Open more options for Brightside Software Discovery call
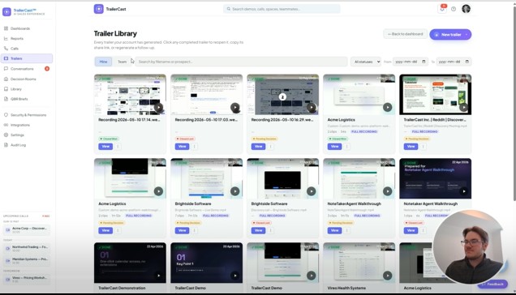Image resolution: width=516 pixels, height=295 pixels. 271,230
